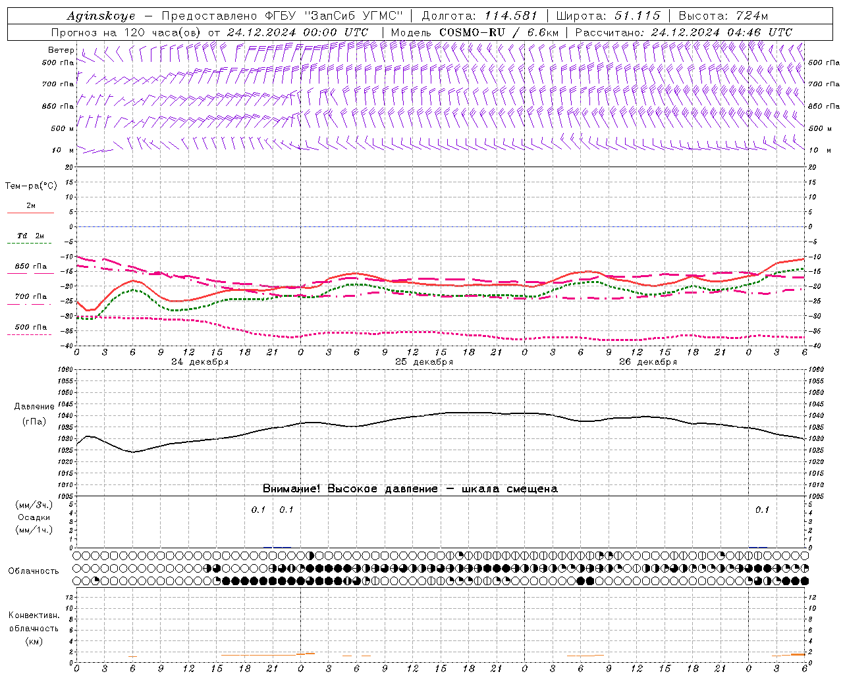Click rightmost '0.1' precipitation value

coord(762,509)
